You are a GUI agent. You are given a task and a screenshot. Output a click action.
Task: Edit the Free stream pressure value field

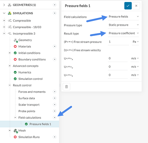[x=118, y=42]
